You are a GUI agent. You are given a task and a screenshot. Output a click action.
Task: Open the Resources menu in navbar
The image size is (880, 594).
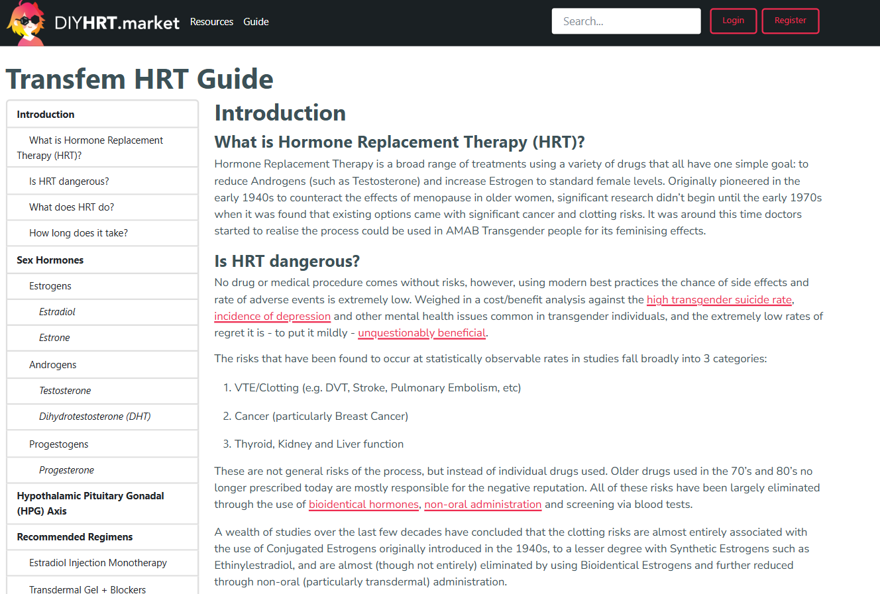pos(211,22)
